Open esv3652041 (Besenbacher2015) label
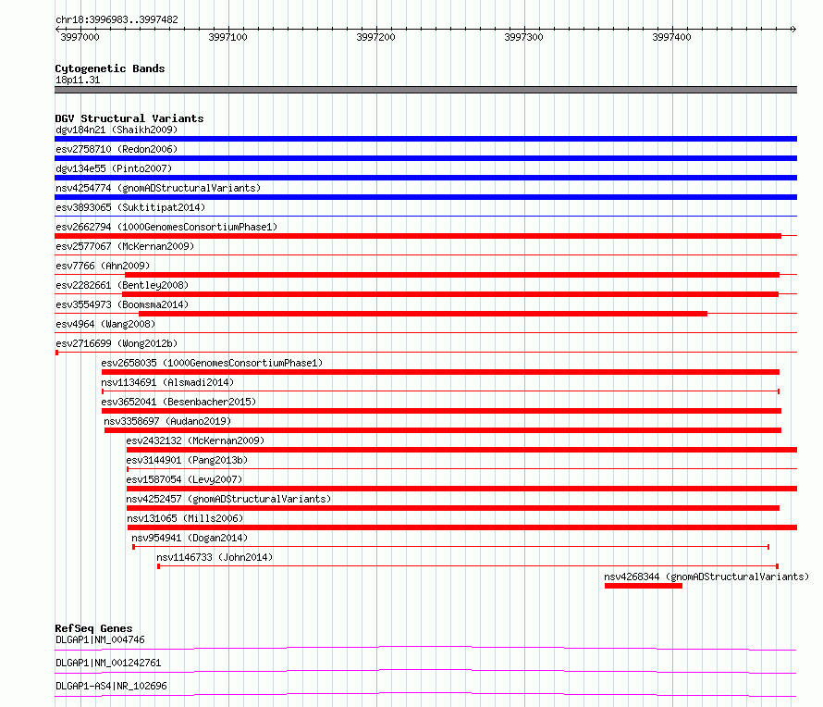This screenshot has height=707, width=823. pyautogui.click(x=178, y=402)
